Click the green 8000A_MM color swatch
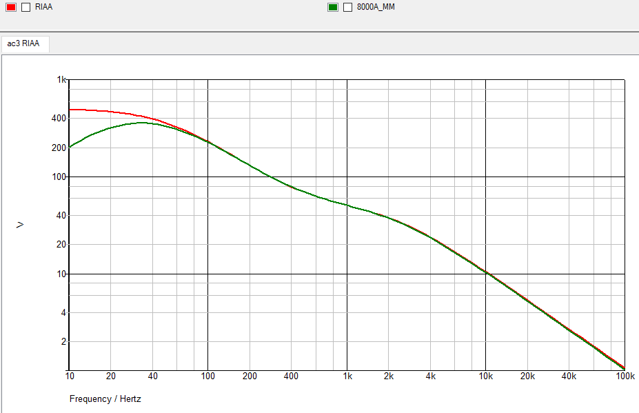Viewport: 639px width, 413px height. point(333,7)
